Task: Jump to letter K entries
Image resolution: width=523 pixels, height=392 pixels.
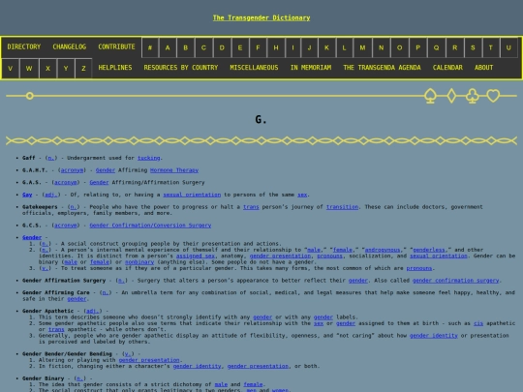Action: (327, 47)
